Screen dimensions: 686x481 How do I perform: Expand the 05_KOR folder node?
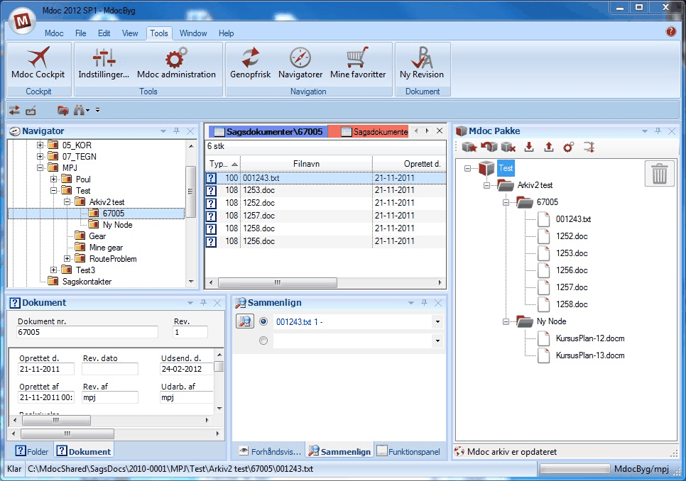click(40, 145)
